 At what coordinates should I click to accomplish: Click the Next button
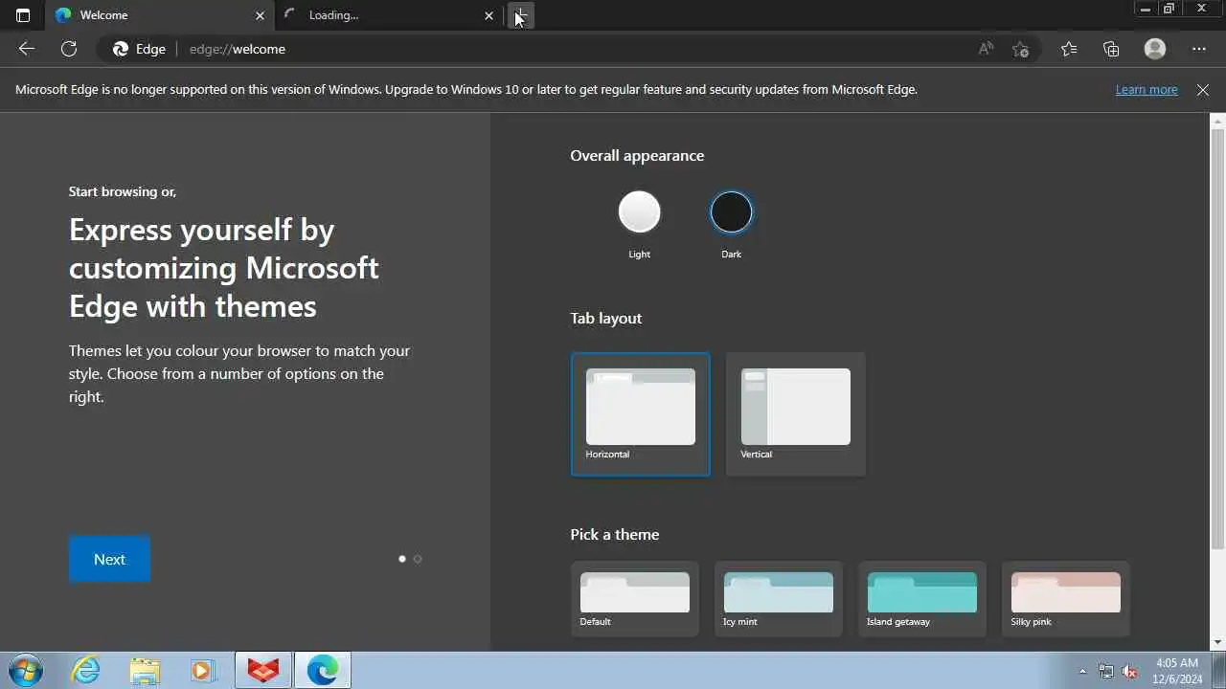[109, 559]
